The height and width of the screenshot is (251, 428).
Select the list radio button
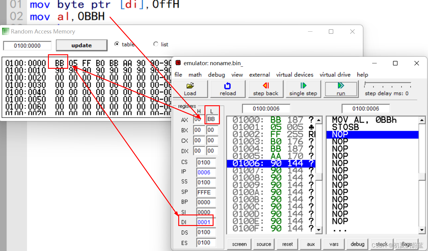point(156,44)
